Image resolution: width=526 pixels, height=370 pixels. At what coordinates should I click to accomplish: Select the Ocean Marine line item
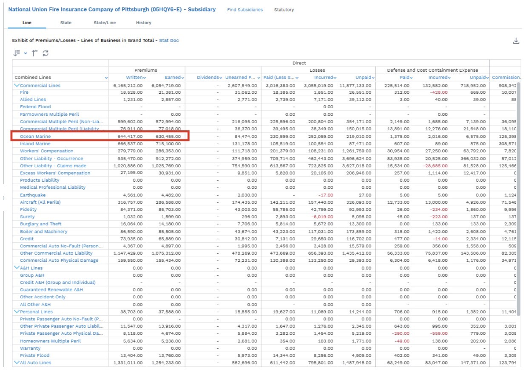(35, 137)
